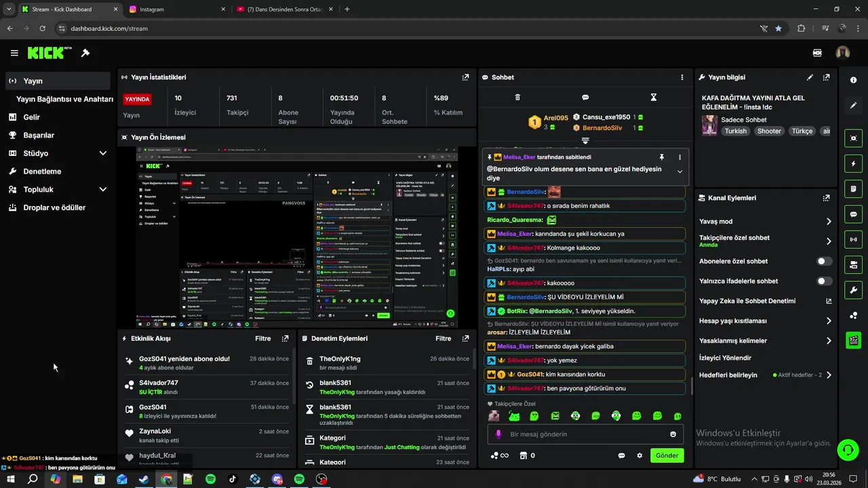Open user avatar menu at top right
The height and width of the screenshot is (488, 868).
(843, 53)
